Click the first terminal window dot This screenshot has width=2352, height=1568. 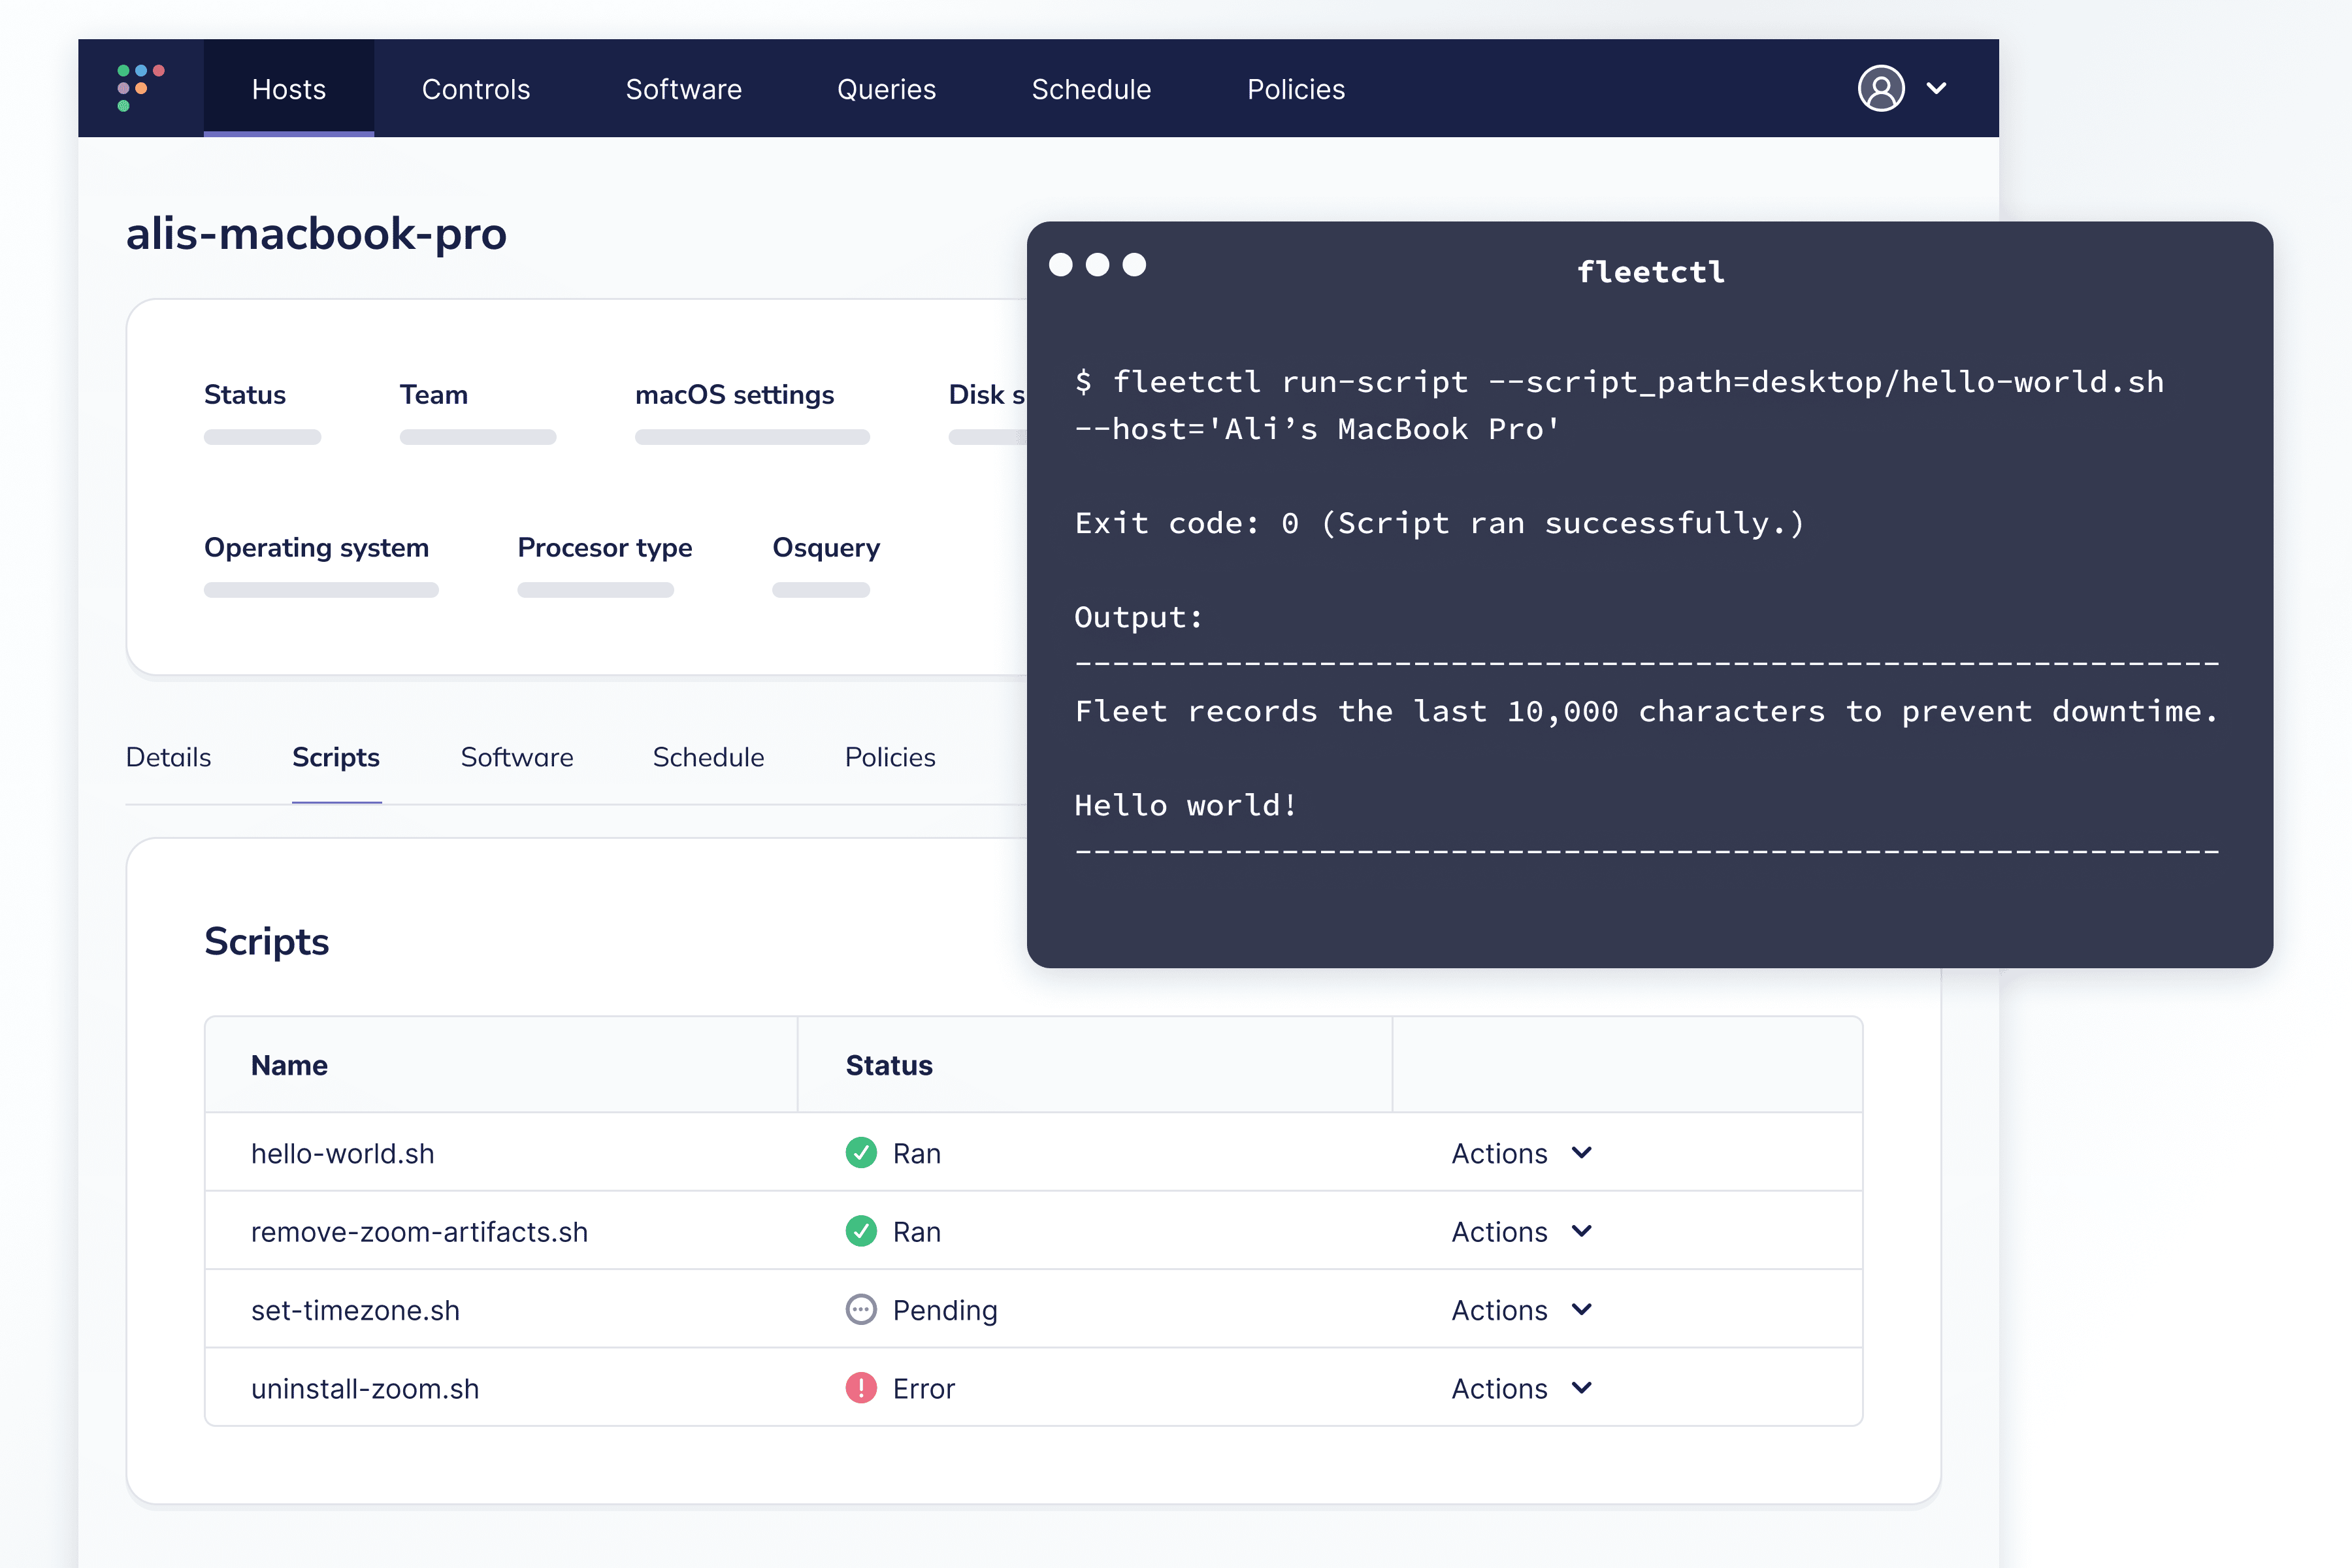click(1061, 264)
